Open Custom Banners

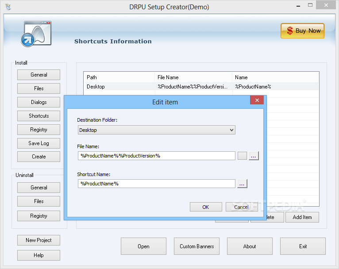click(x=197, y=246)
